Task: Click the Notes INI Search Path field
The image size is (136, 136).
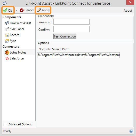Action: coord(78,55)
